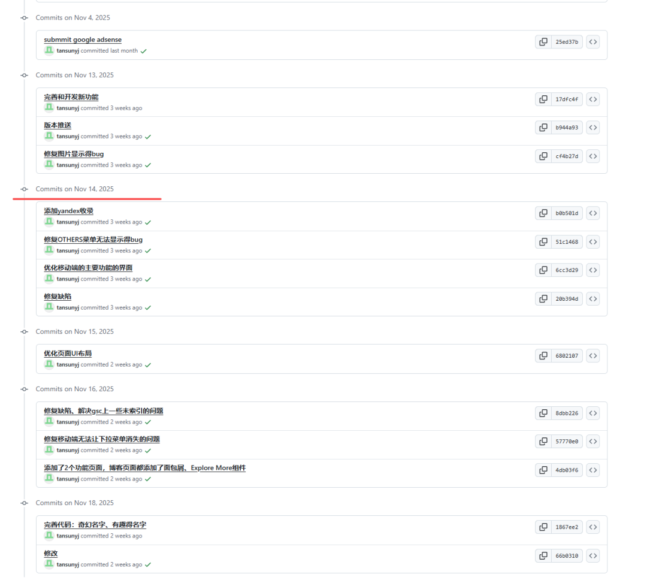
Task: Open commit titled '修复OTHERS菜单无法显示得bug'
Action: (93, 239)
